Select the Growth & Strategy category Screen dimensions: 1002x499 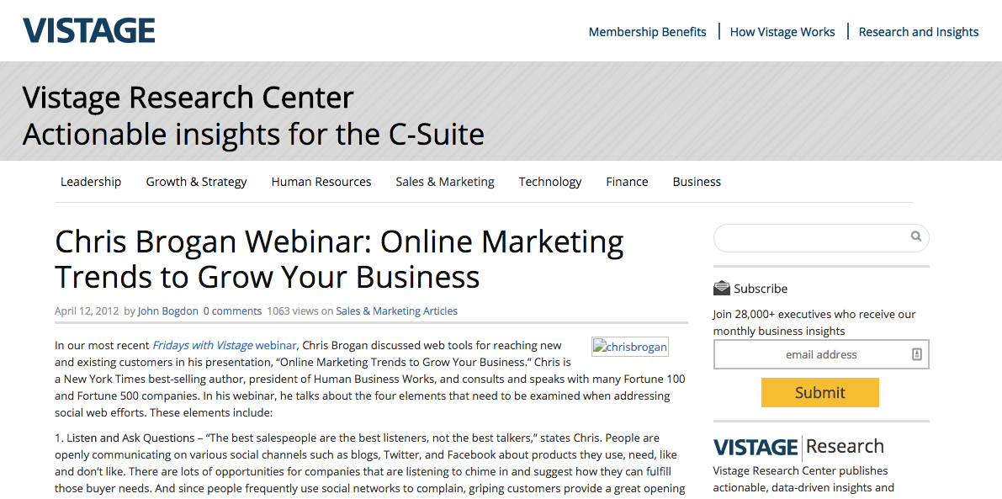[196, 182]
